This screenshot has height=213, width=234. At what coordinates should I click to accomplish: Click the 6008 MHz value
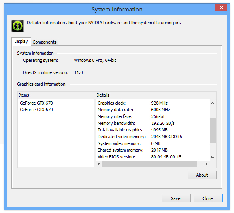click(160, 110)
